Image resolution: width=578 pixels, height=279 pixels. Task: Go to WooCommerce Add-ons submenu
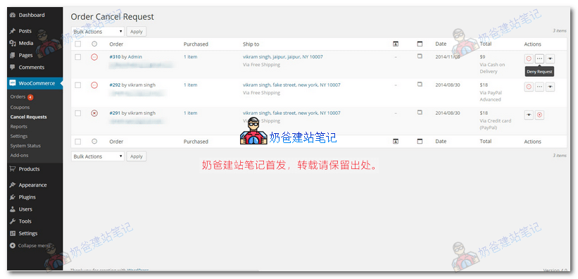tap(19, 156)
